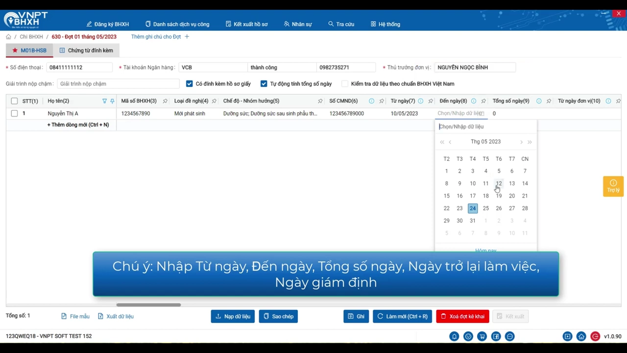Click the smiley feedback icon

[468, 336]
